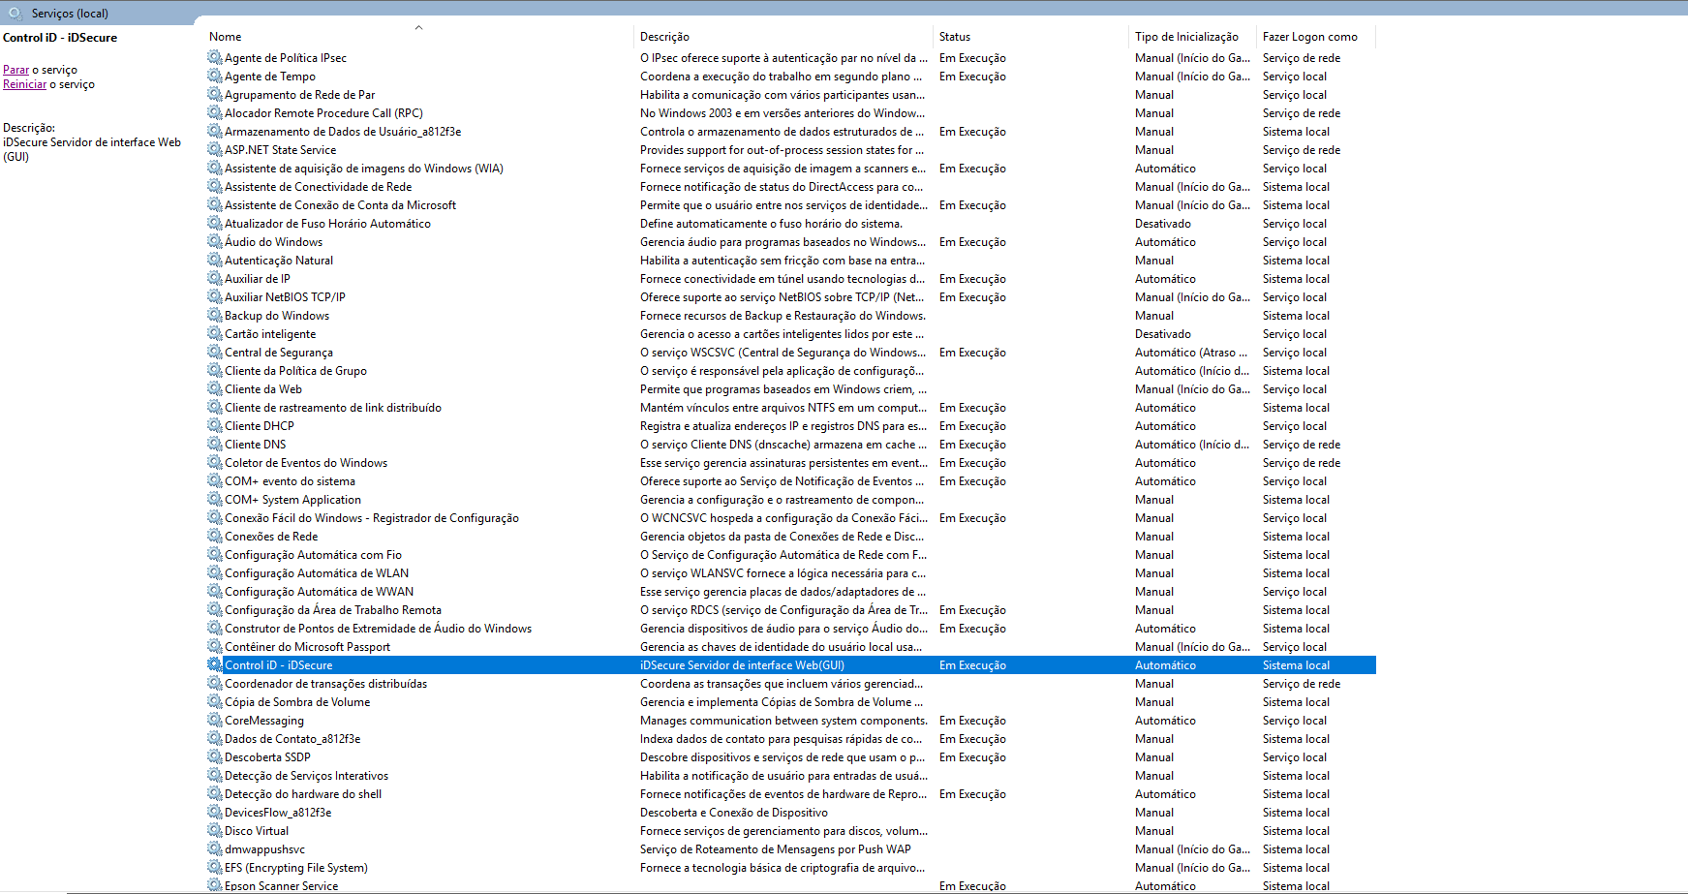Click the gear icon for Epson Scanner Service

click(x=214, y=886)
